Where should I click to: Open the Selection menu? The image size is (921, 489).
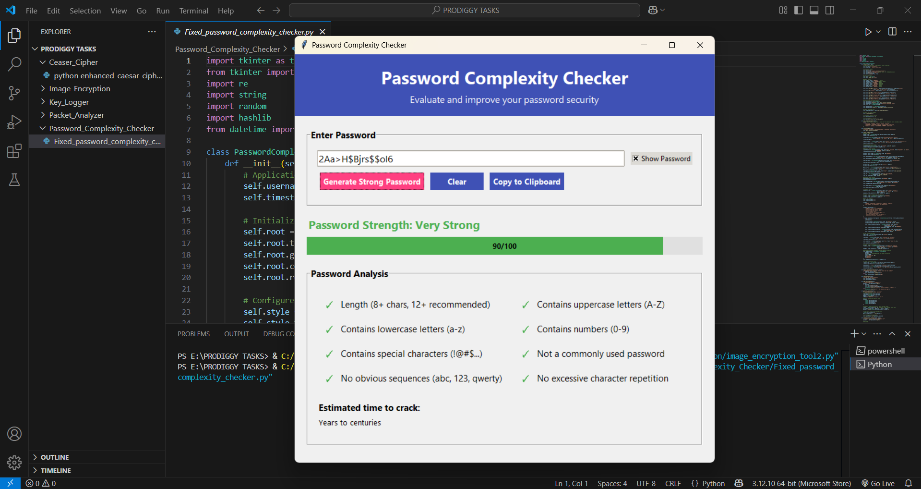tap(85, 11)
